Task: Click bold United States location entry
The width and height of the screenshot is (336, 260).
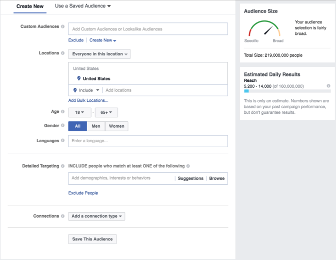Action: pos(96,79)
